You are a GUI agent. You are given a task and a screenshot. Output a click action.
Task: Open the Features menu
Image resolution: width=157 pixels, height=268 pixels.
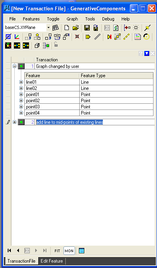coord(31,19)
